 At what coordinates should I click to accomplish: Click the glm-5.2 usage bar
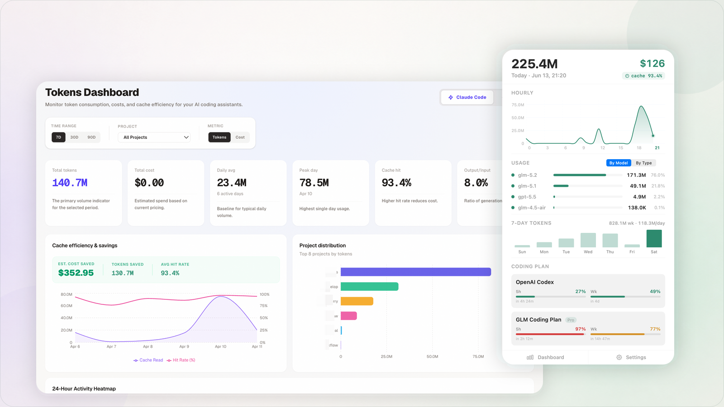(588, 175)
